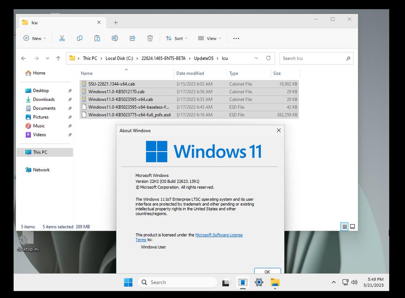Viewport: 405px width, 298px height.
Task: Go back with the left arrow
Action: [x=23, y=58]
